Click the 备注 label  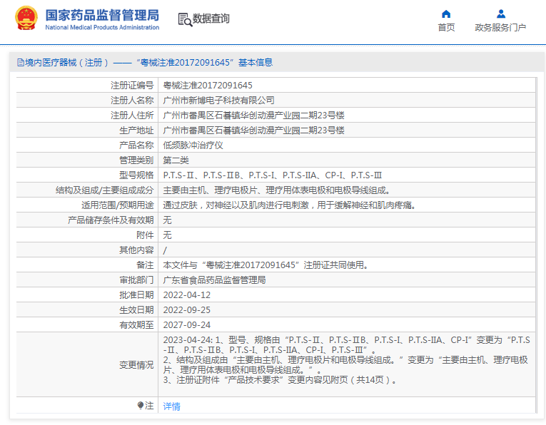click(x=145, y=265)
